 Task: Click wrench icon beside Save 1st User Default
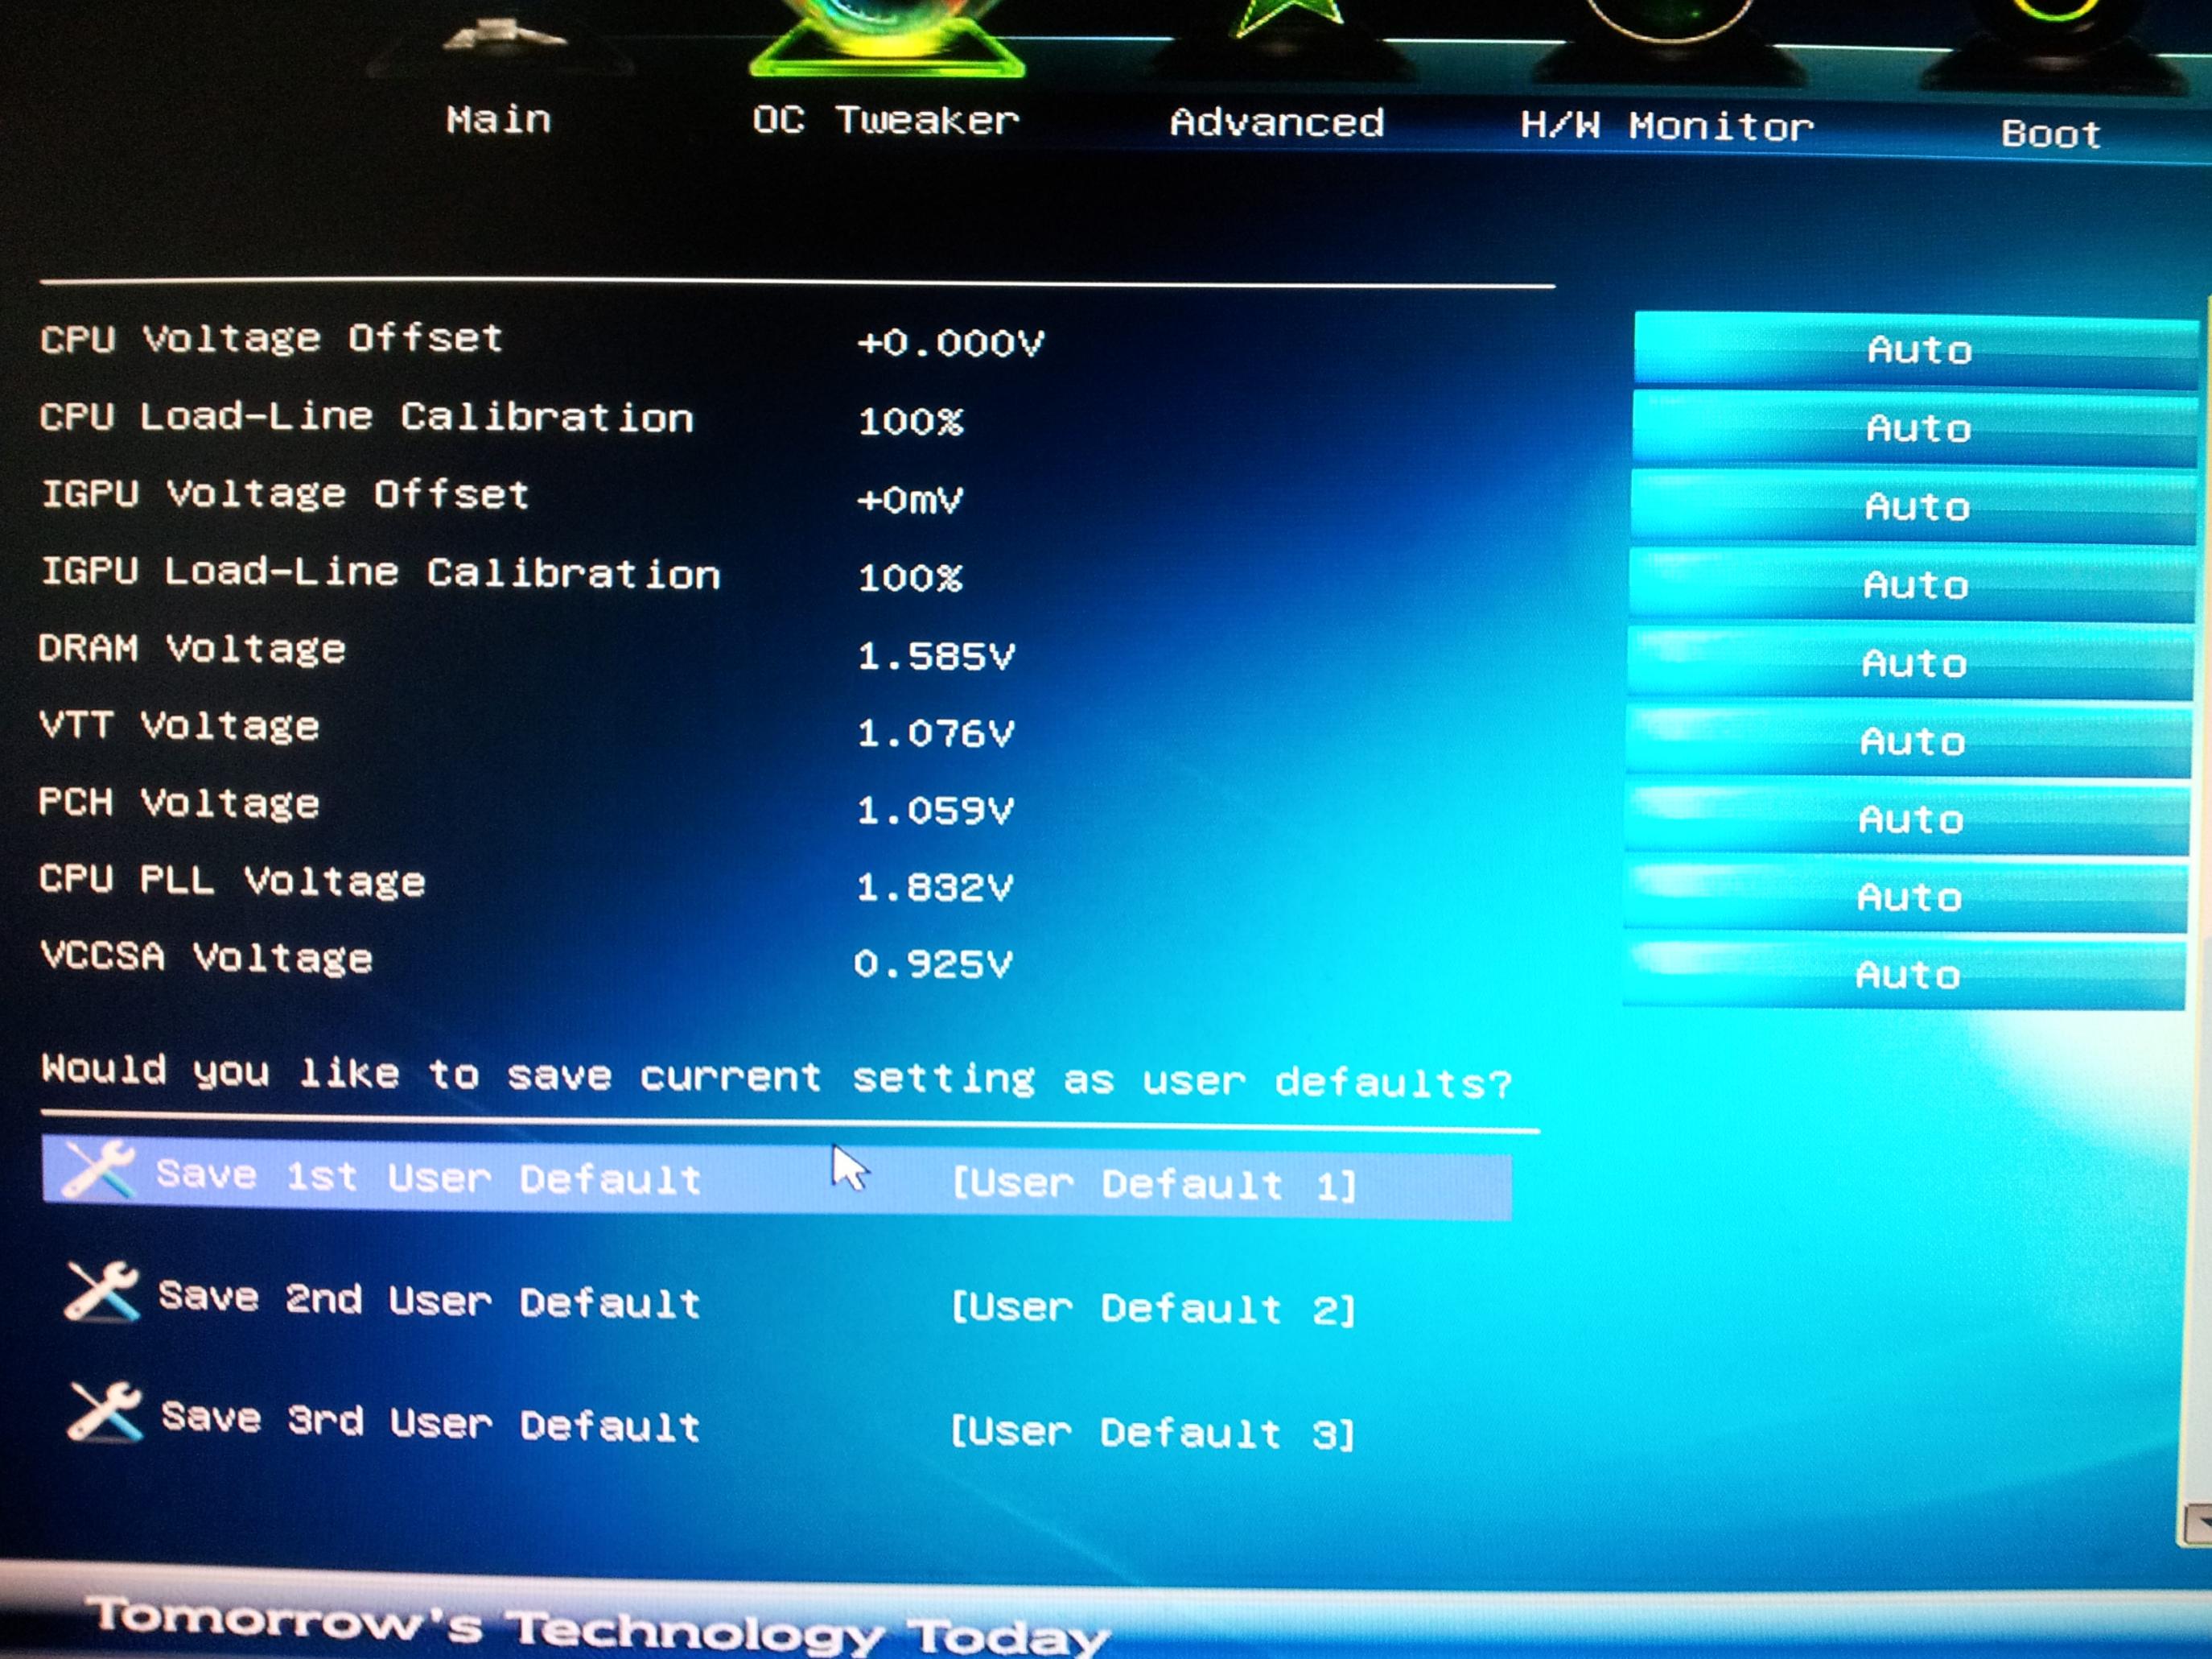[x=98, y=1169]
